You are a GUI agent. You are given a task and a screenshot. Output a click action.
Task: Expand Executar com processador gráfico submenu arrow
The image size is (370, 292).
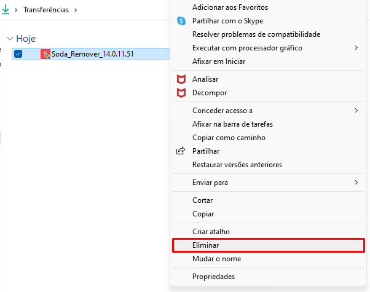356,48
